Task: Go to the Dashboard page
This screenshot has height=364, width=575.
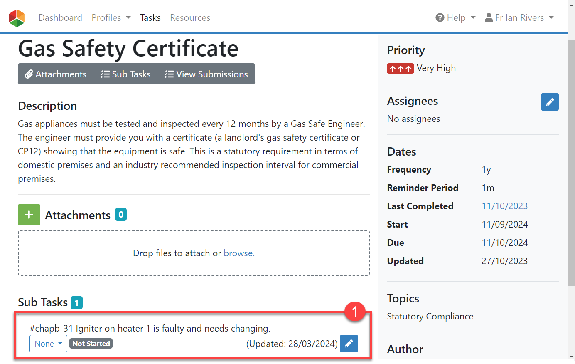Action: 60,18
